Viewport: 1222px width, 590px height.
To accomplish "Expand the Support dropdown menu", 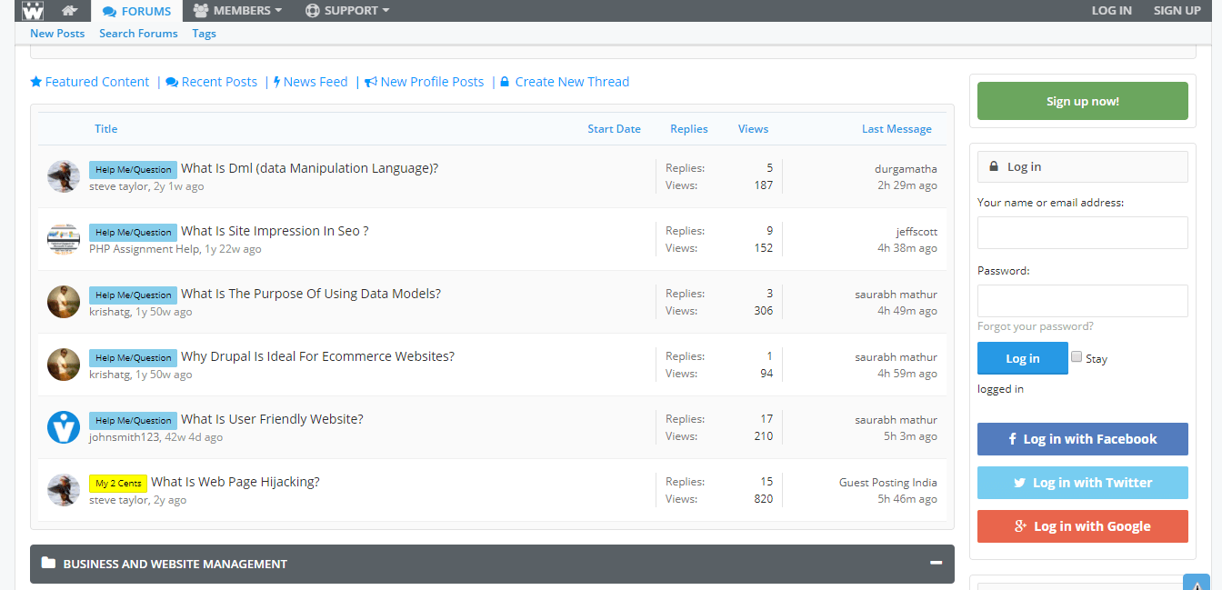I will (x=346, y=11).
